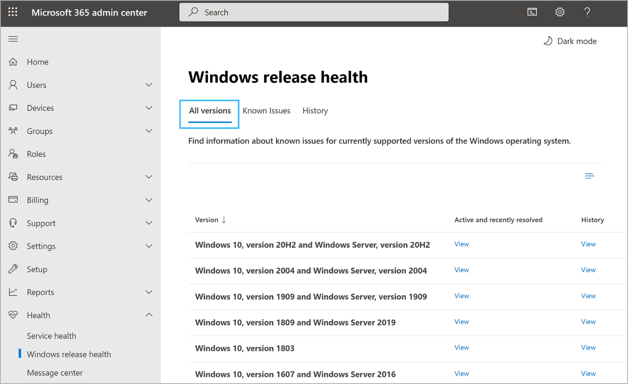Open the Microsoft 365 app launcher
The image size is (628, 384).
click(x=12, y=12)
